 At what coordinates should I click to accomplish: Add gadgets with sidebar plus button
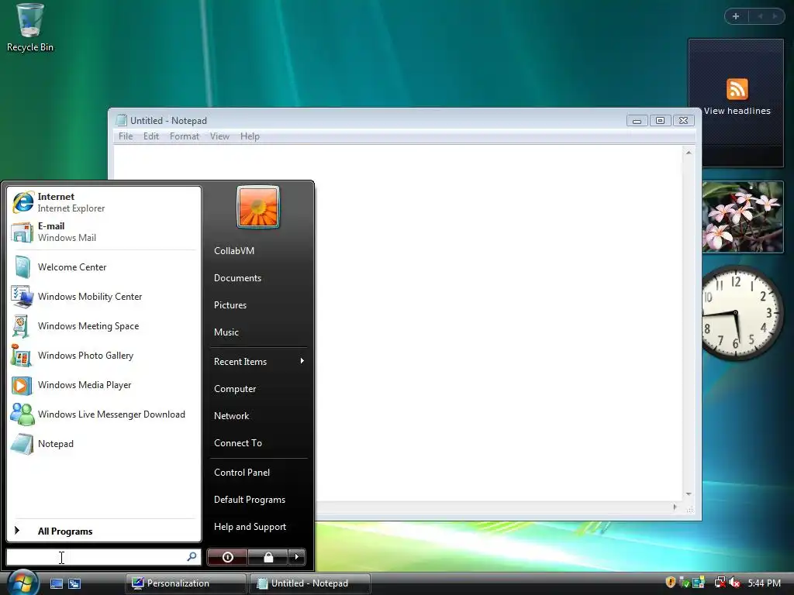[x=736, y=16]
